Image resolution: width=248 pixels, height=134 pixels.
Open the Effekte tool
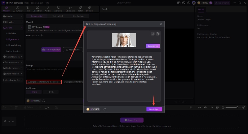tap(89, 9)
